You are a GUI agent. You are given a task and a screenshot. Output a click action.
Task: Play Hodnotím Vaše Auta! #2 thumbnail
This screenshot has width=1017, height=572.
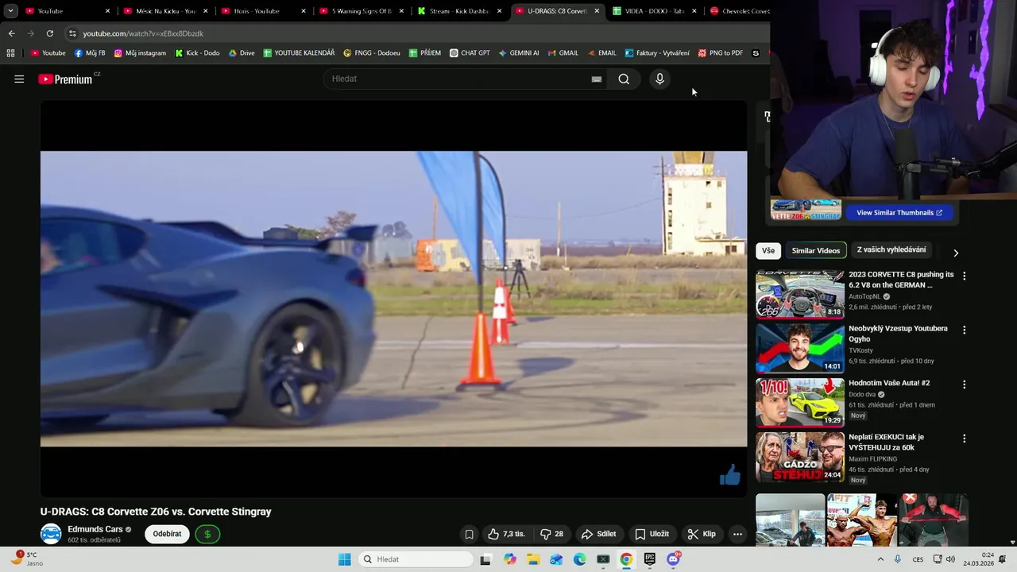point(800,402)
